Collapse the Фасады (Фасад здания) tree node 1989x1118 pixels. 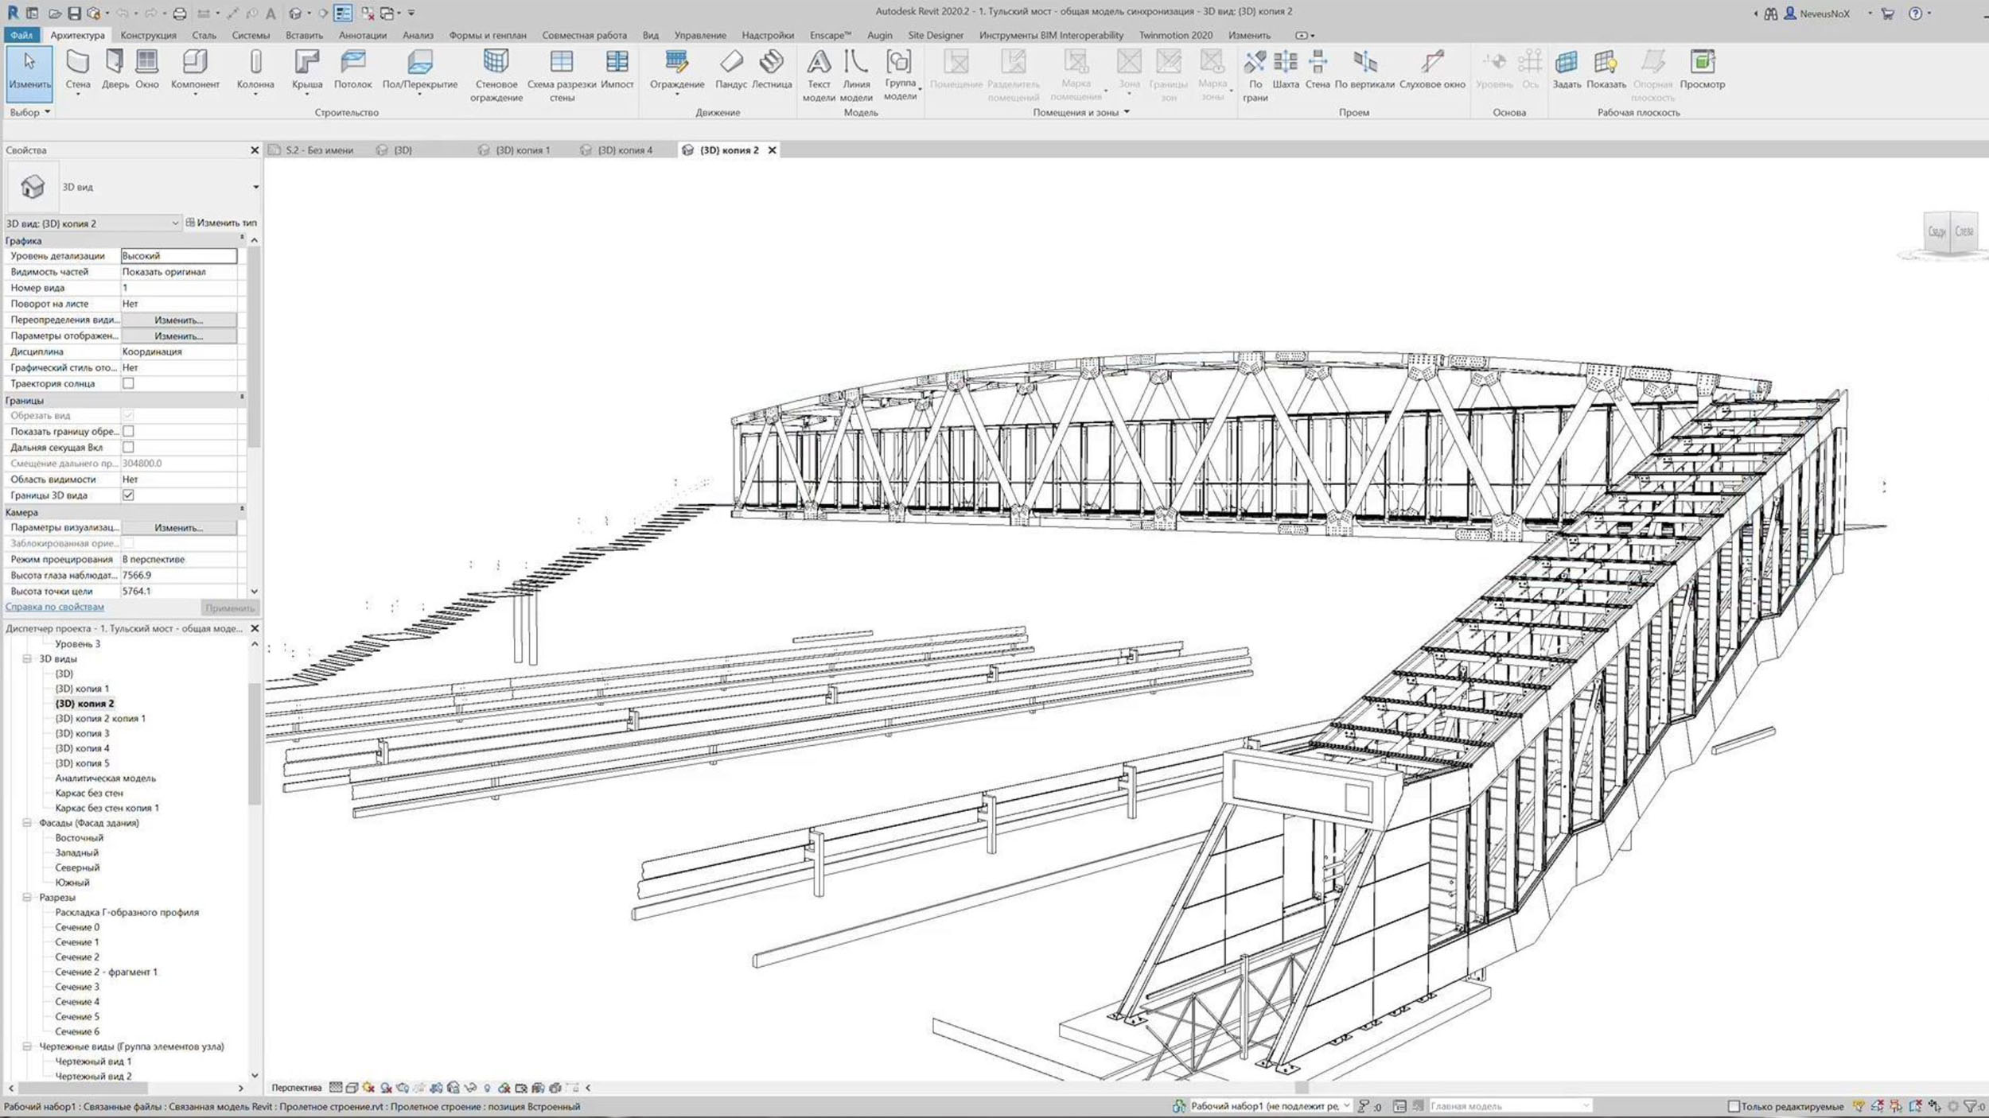[x=27, y=823]
